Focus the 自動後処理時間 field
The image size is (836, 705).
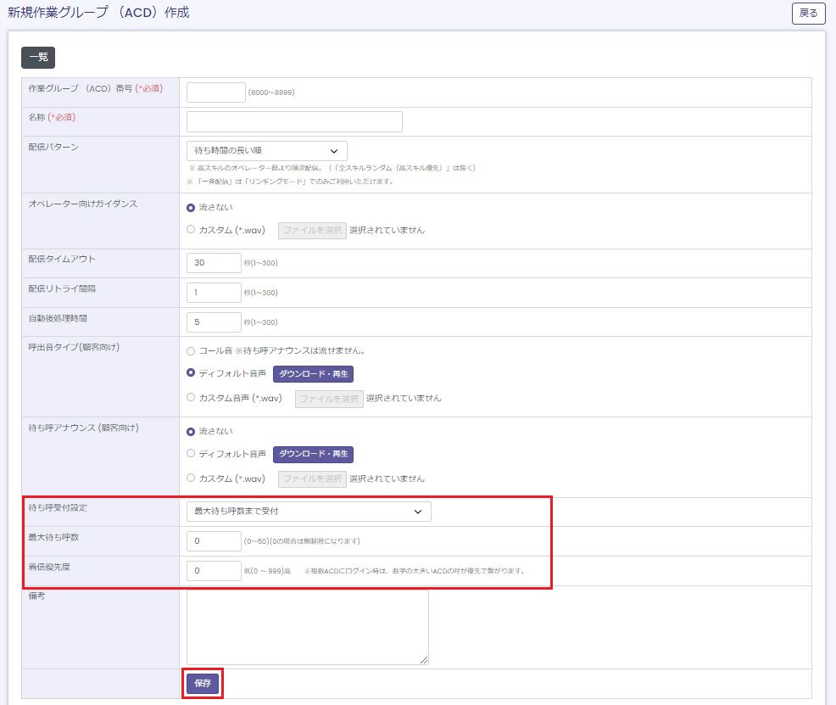coord(214,322)
